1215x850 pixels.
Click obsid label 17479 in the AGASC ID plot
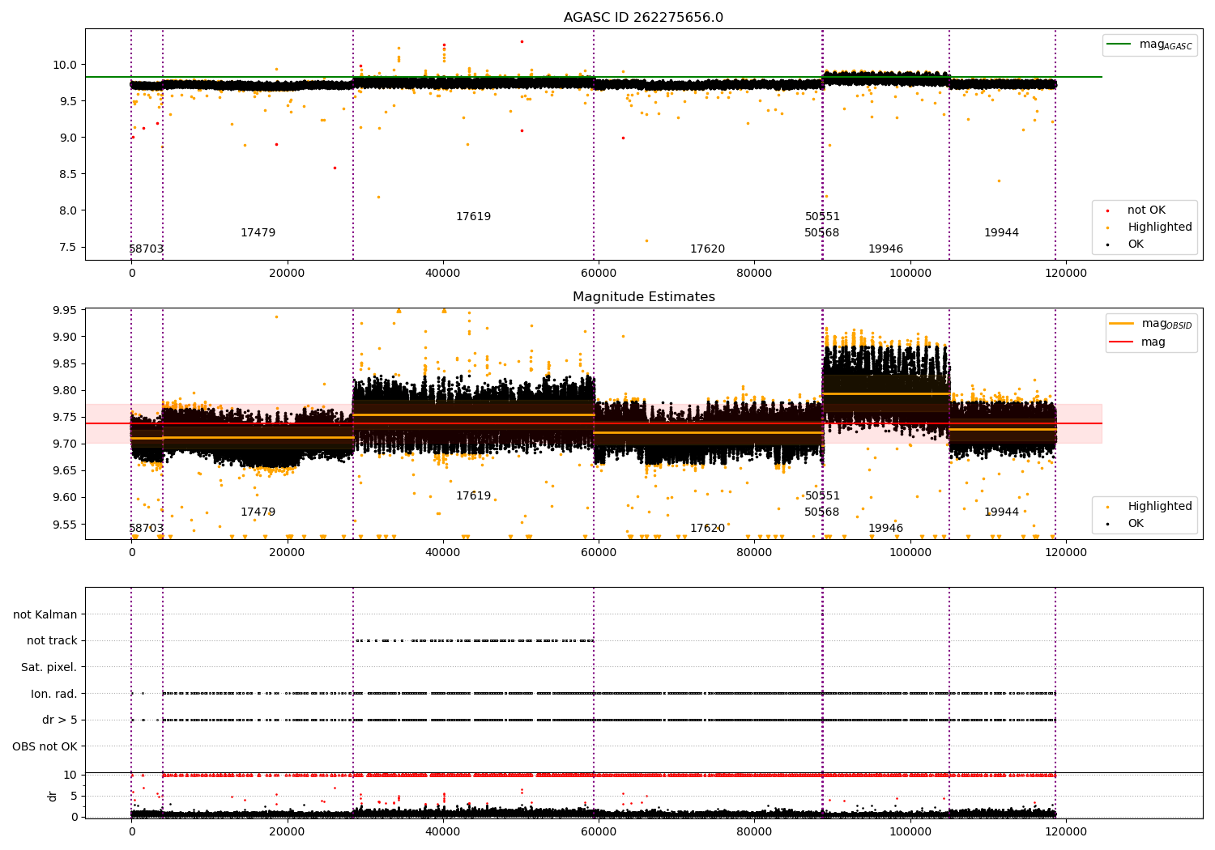(258, 233)
